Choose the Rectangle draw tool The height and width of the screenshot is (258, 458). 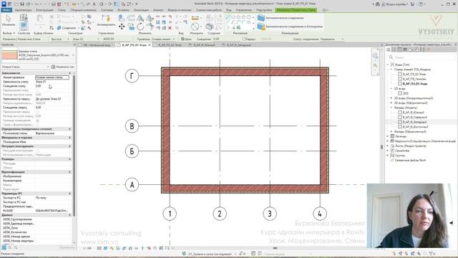pyautogui.click(x=233, y=17)
